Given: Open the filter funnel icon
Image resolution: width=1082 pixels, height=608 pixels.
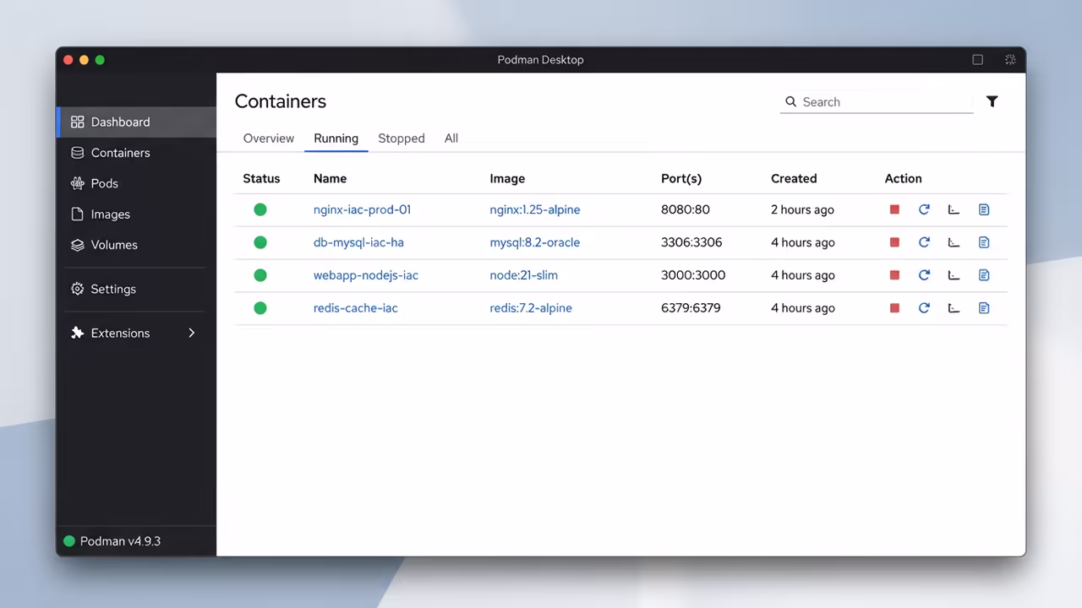Looking at the screenshot, I should 992,101.
